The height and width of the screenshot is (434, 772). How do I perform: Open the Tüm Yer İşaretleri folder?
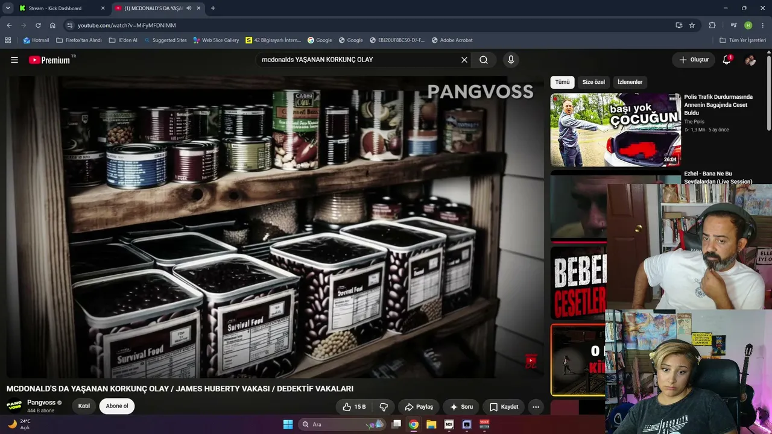742,40
